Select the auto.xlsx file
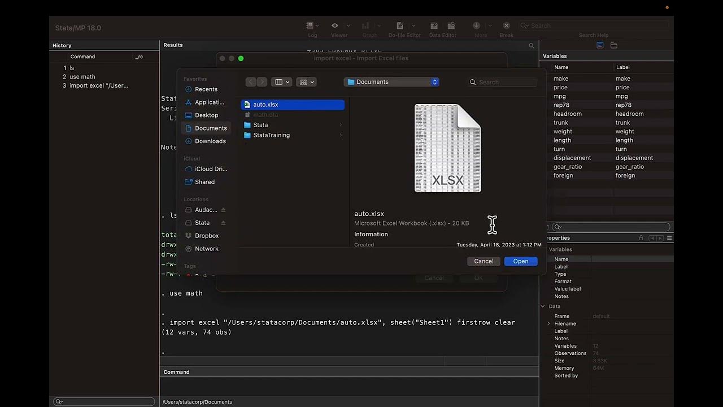Image resolution: width=723 pixels, height=407 pixels. click(x=293, y=105)
